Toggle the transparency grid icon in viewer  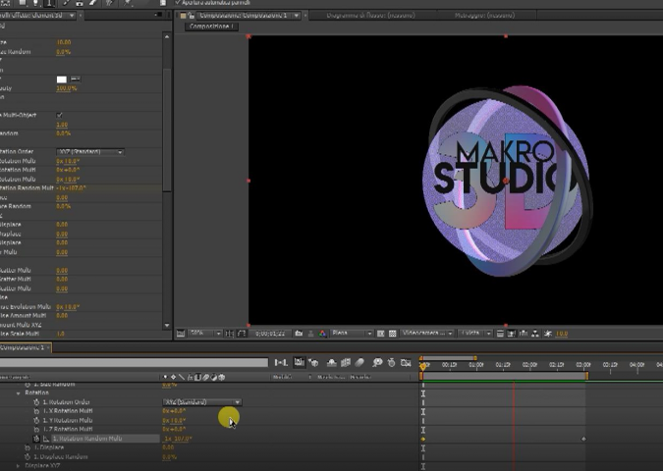(392, 334)
